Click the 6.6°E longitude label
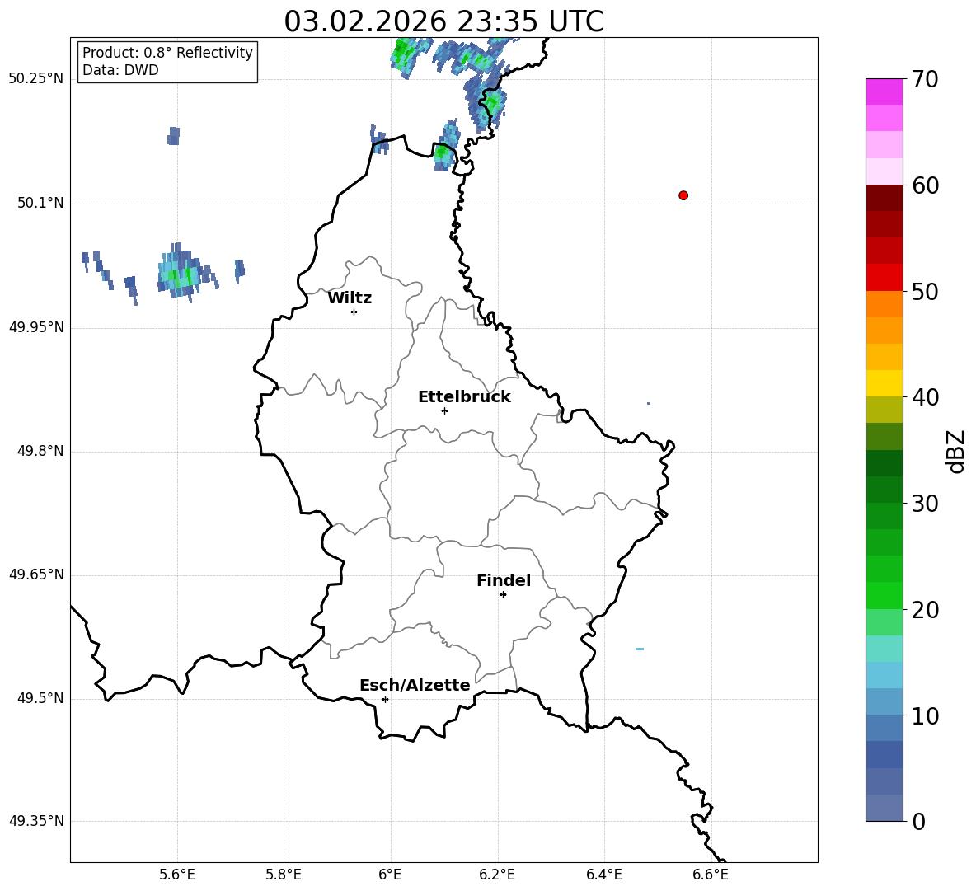The height and width of the screenshot is (891, 976). pyautogui.click(x=711, y=875)
